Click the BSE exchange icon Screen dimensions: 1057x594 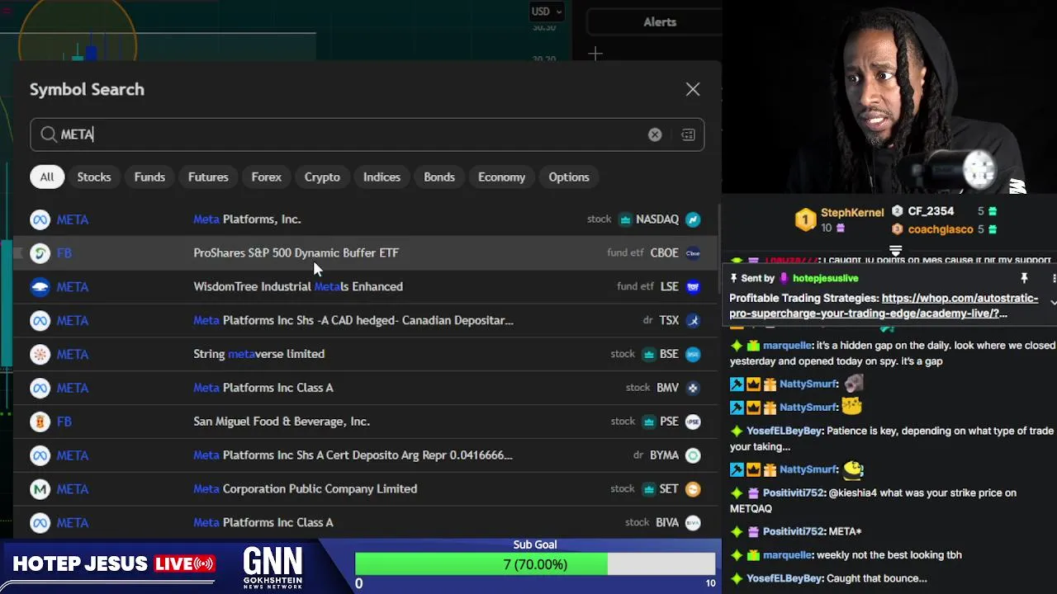click(x=693, y=354)
